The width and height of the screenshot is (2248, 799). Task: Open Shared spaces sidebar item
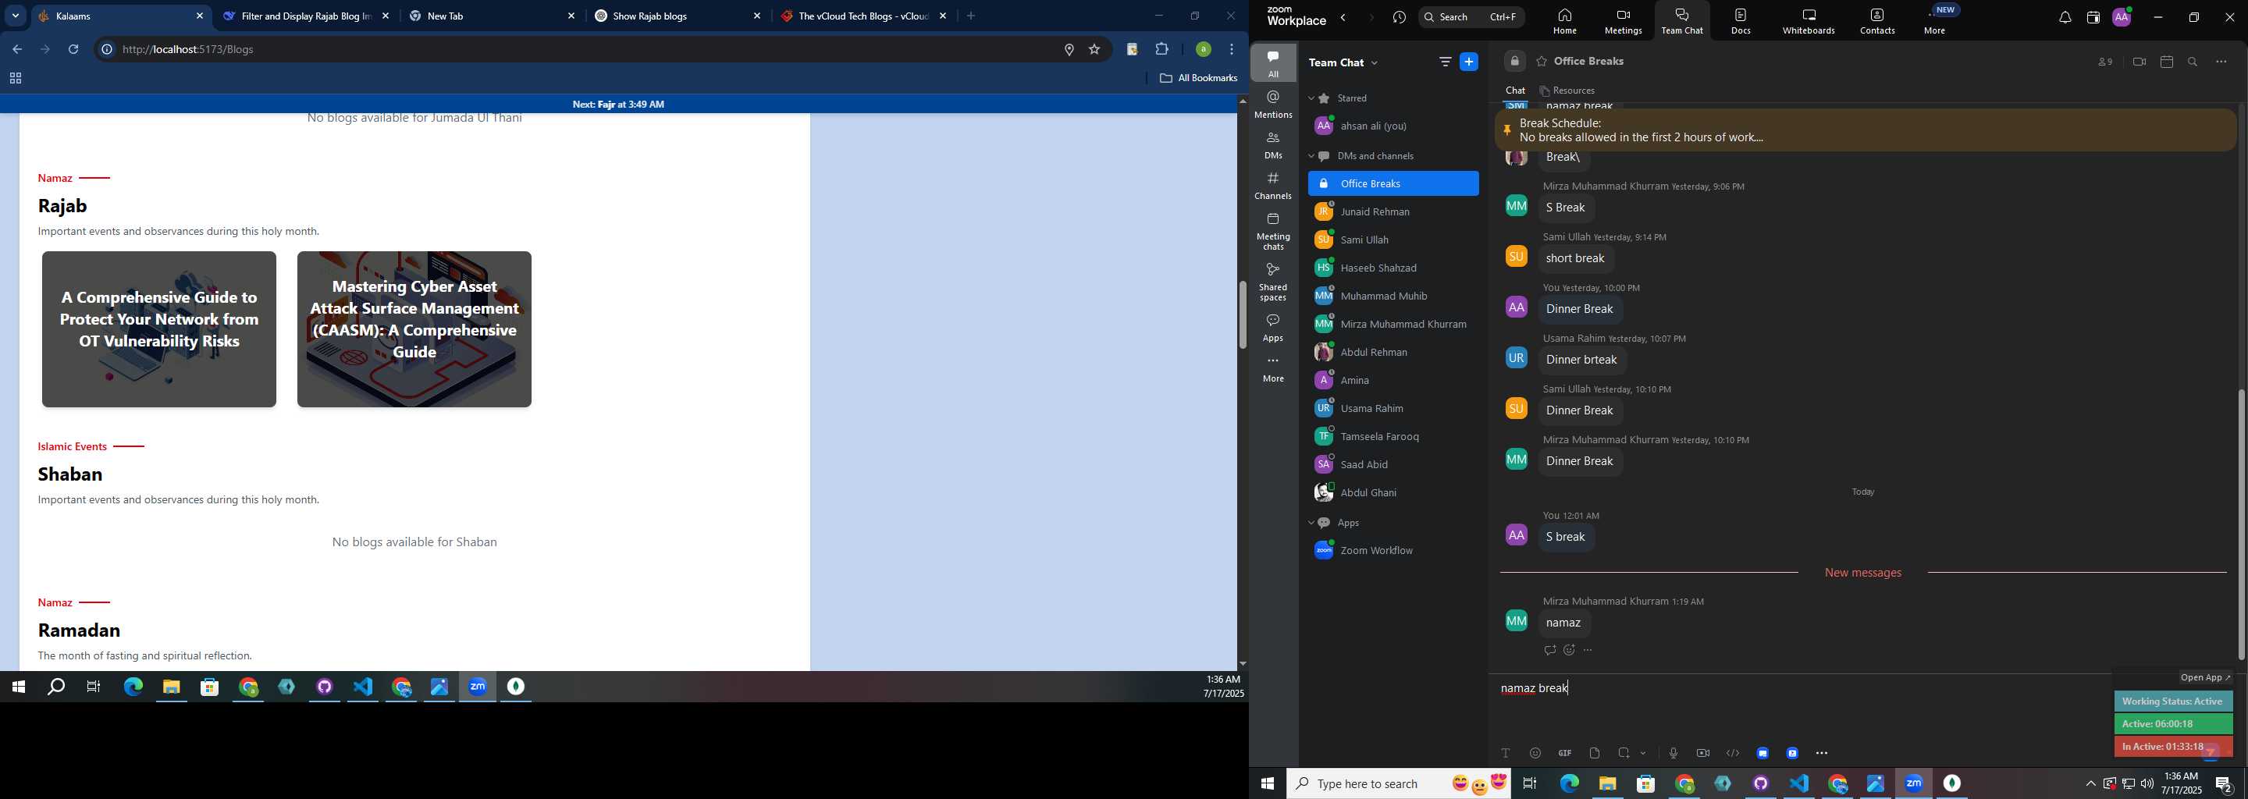pyautogui.click(x=1273, y=282)
